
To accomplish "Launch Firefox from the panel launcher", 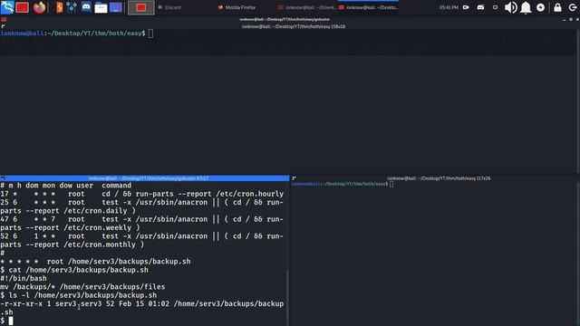I will 39,7.
